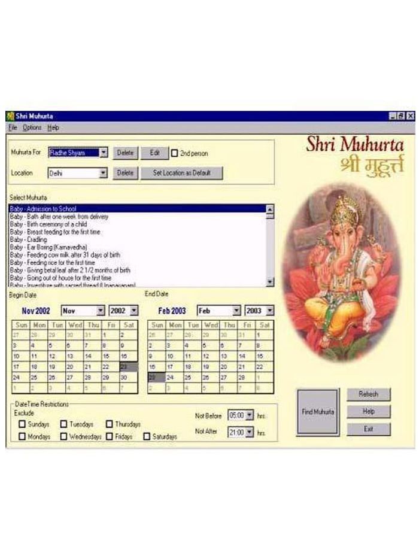Click the Shri Muhurta title bar app icon

[10, 116]
